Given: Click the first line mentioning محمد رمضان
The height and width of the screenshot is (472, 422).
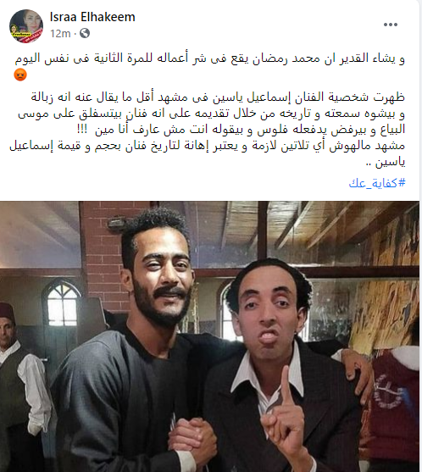Looking at the screenshot, I should 210,58.
